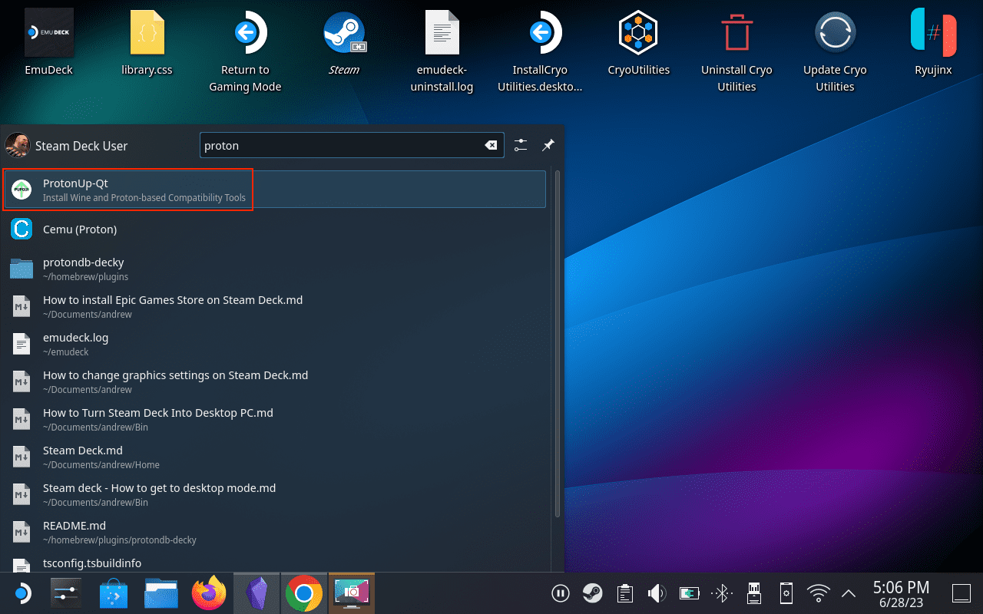The width and height of the screenshot is (983, 614).
Task: Open the Cemu (Proton) result
Action: (x=275, y=229)
